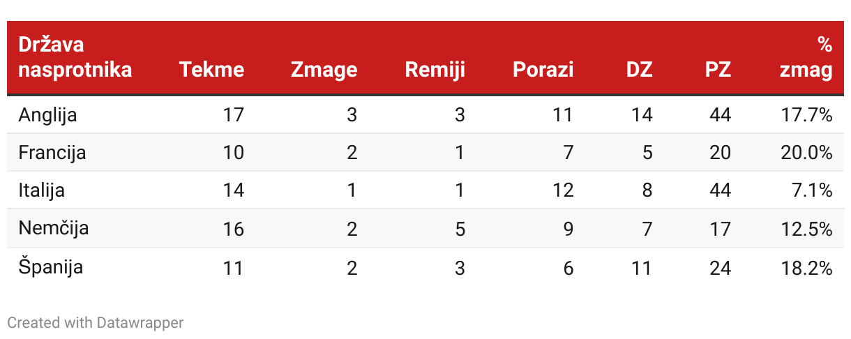This screenshot has width=851, height=339.
Task: Select the Španija row label
Action: 51,266
